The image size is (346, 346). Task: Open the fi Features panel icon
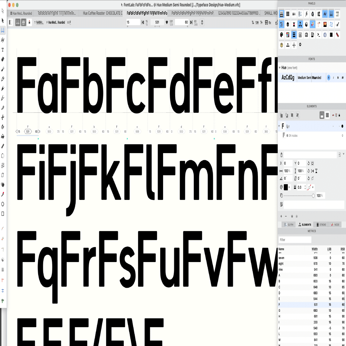click(306, 14)
